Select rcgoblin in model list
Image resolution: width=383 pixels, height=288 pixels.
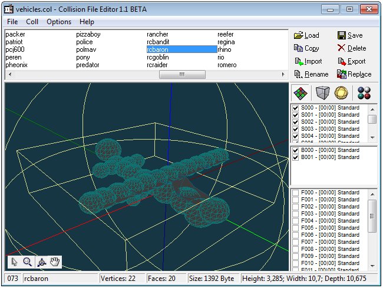pyautogui.click(x=158, y=57)
